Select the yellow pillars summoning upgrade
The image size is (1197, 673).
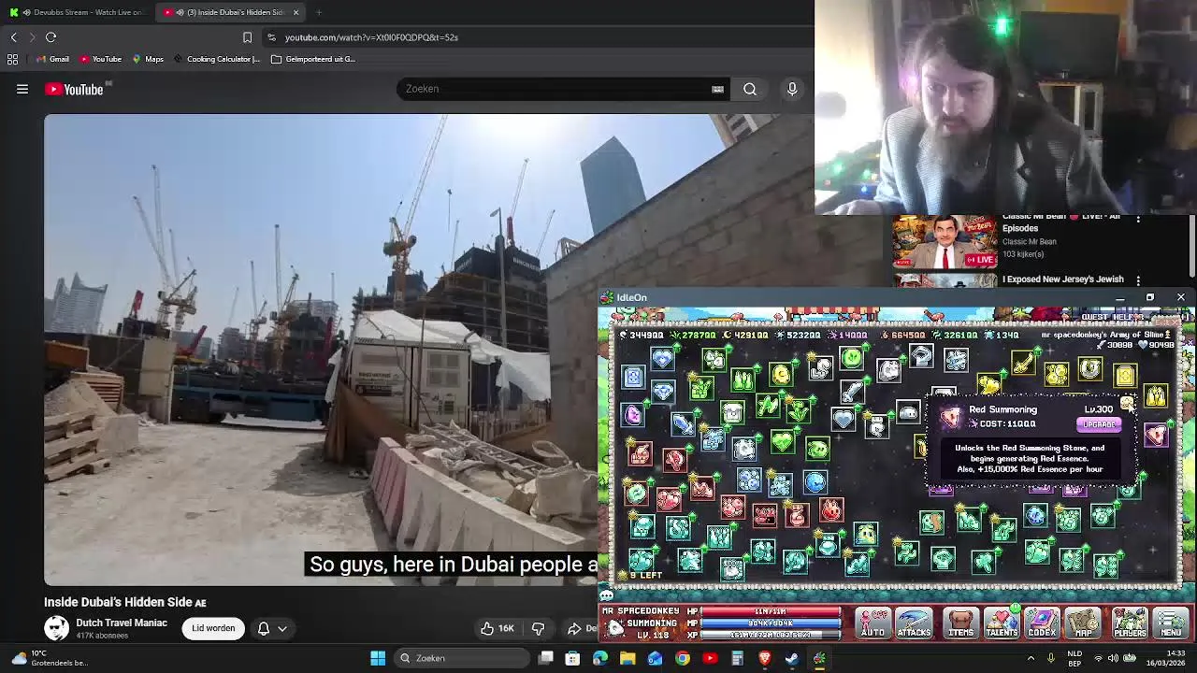pos(1156,395)
